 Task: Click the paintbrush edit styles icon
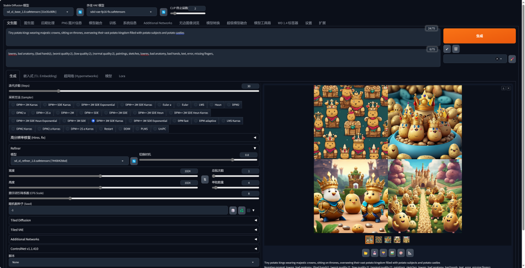point(512,59)
